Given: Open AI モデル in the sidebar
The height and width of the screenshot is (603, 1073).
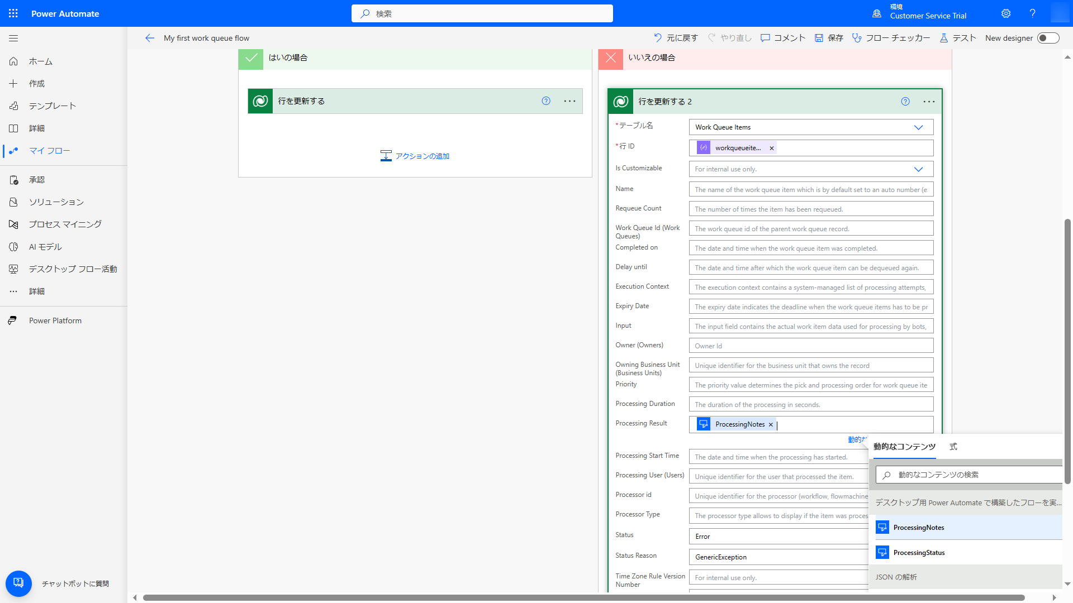Looking at the screenshot, I should [x=64, y=247].
